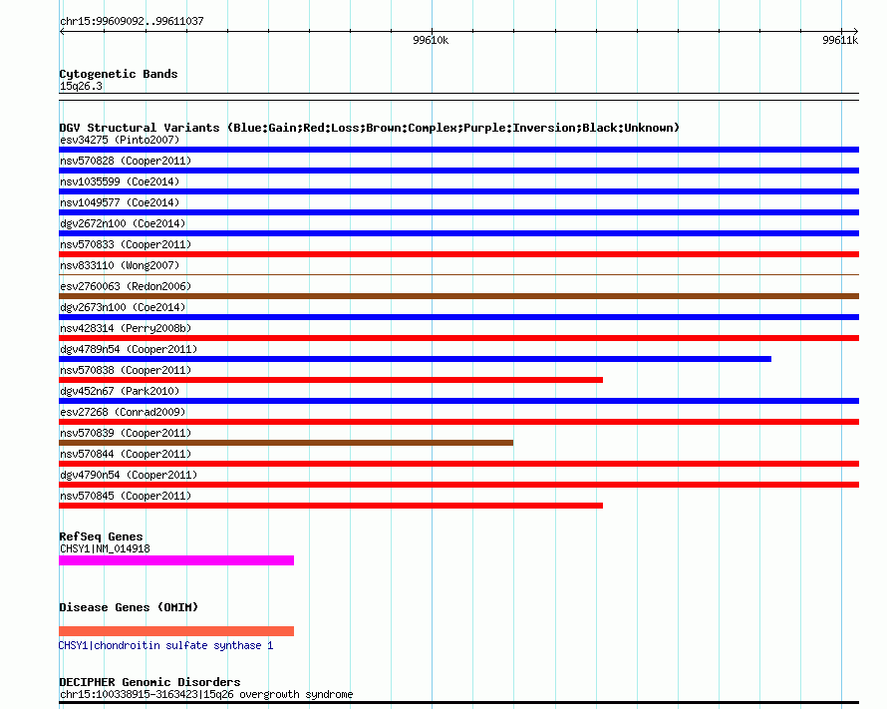Screen dimensions: 887x709
Task: Select the nsv570845 (Cooper2011) label
Action: tap(126, 496)
